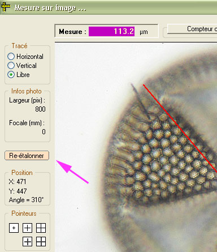
Task: Click the magenta arrow pointing to Re-étalonner
Action: (x=72, y=172)
